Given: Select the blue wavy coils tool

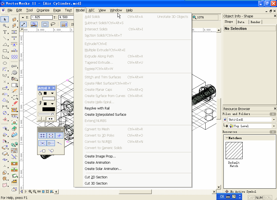Looking at the screenshot, I should tap(14, 57).
